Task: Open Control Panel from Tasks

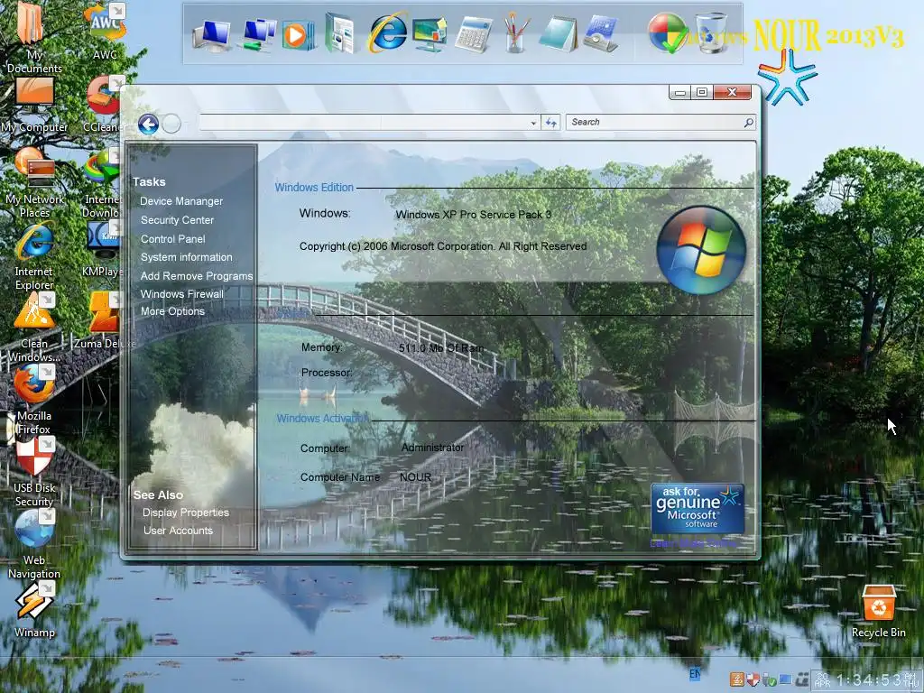Action: [x=172, y=238]
